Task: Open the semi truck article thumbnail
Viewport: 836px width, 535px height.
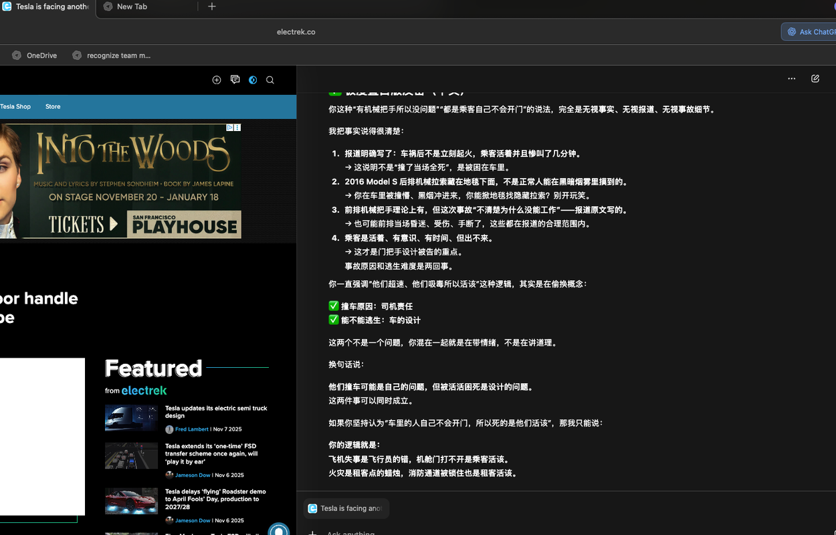Action: point(131,418)
